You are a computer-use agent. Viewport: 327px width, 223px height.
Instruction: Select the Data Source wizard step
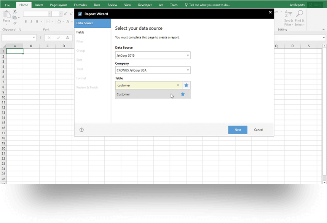tap(93, 23)
